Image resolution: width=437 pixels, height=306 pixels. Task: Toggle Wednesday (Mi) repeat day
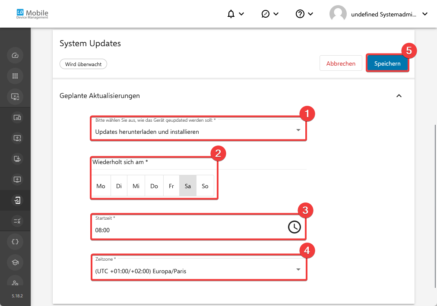click(x=136, y=186)
